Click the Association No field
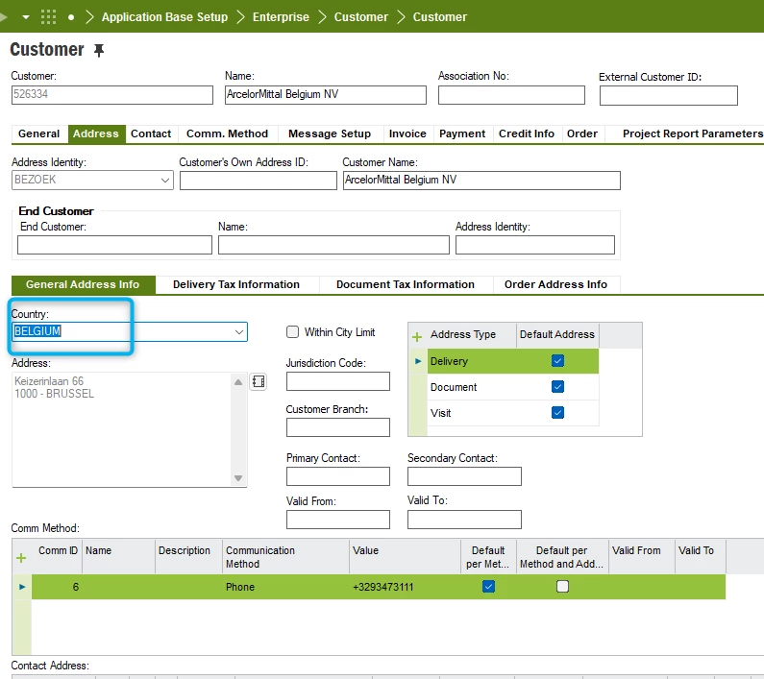The image size is (764, 679). pyautogui.click(x=511, y=95)
